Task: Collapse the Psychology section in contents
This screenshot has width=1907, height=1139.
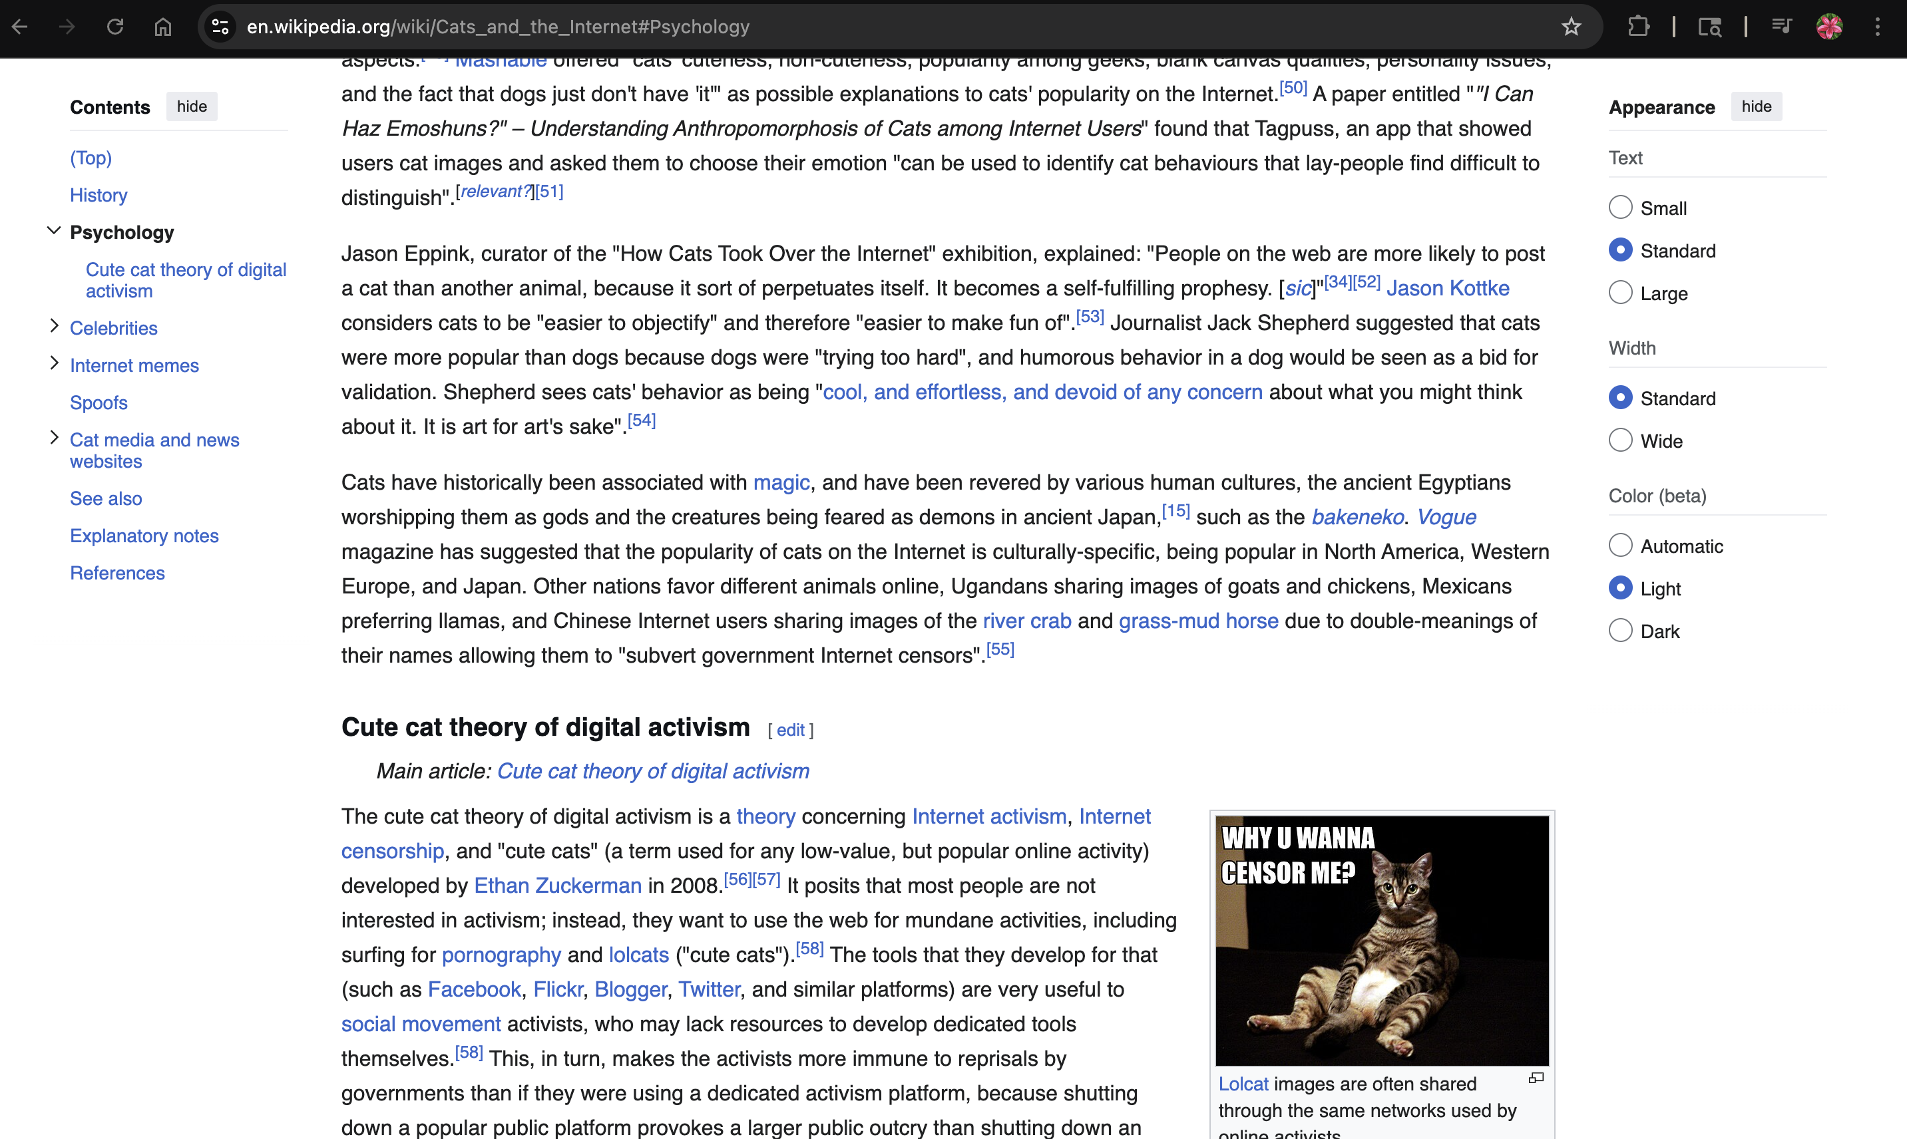Action: [x=54, y=231]
